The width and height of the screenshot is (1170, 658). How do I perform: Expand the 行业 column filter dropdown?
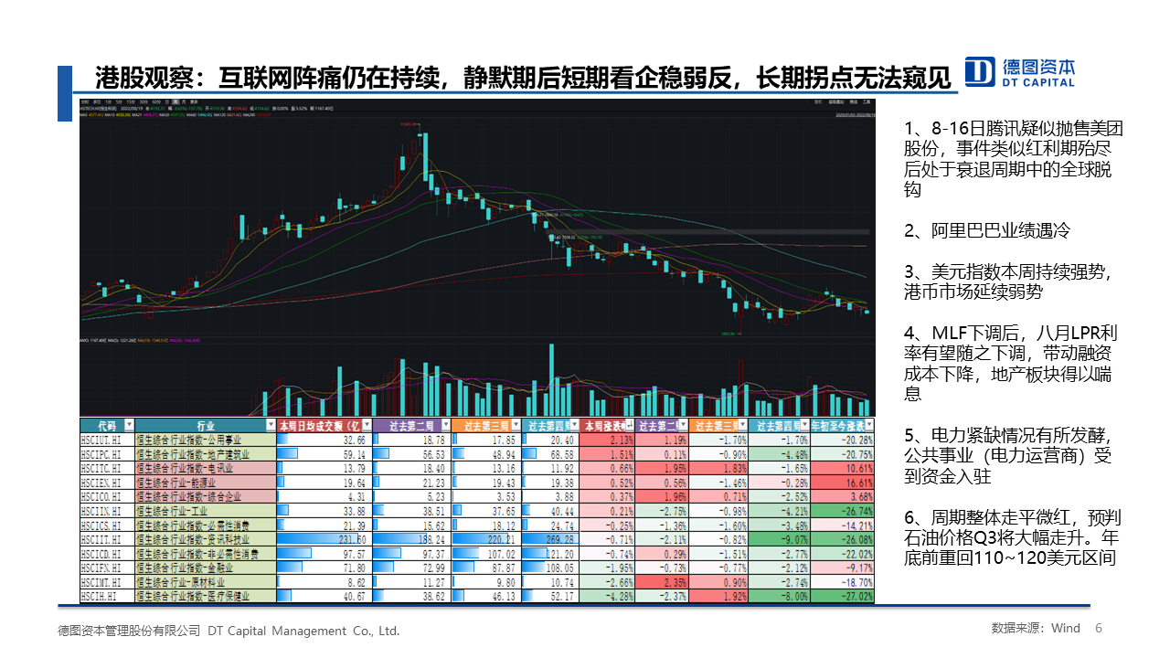270,425
